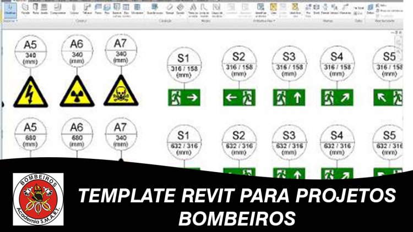Select the S4 tag labeled 632 / 316
Screen dimensions: 413x232
click(337, 142)
